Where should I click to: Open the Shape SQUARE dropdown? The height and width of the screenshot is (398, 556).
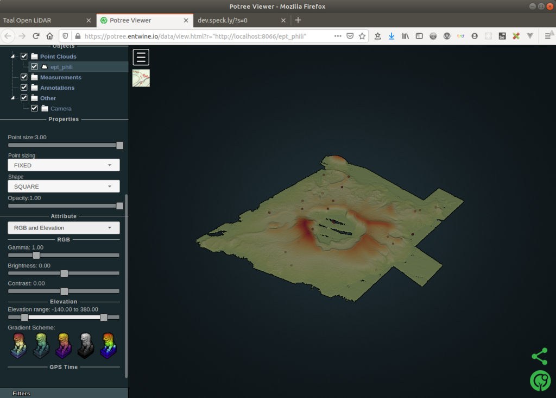[64, 186]
